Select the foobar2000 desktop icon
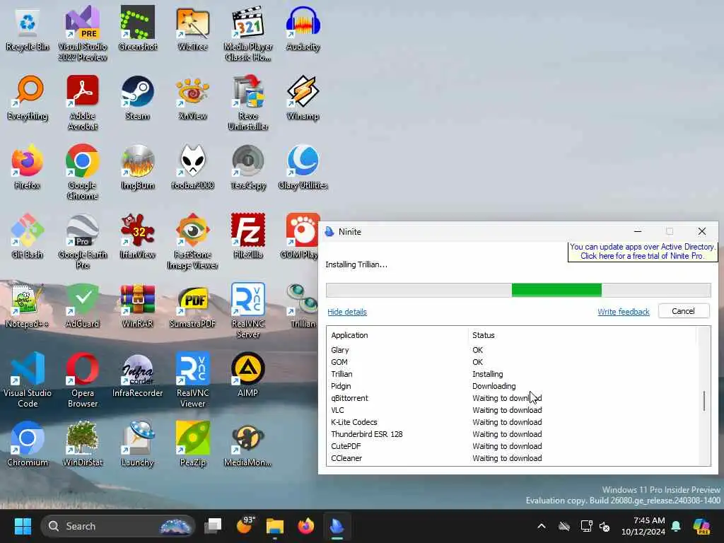 pyautogui.click(x=192, y=167)
